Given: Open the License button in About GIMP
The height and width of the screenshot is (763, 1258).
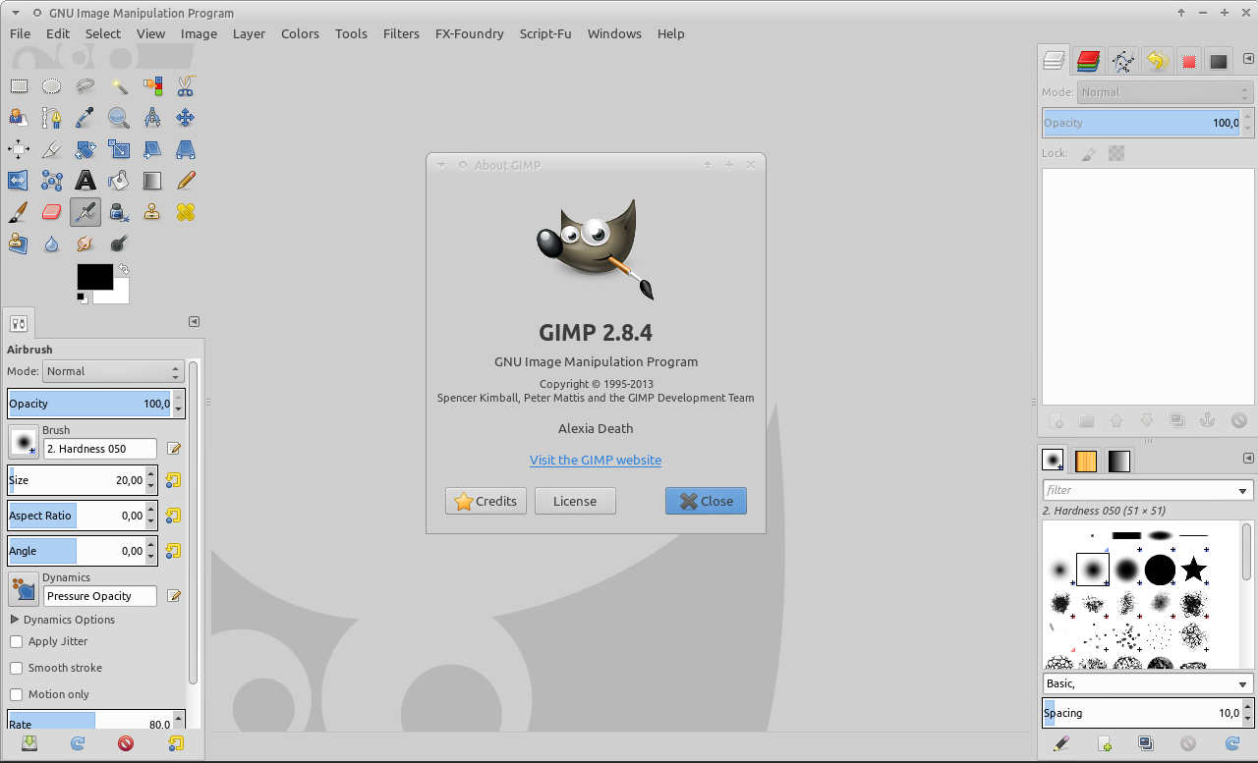Looking at the screenshot, I should coord(575,501).
